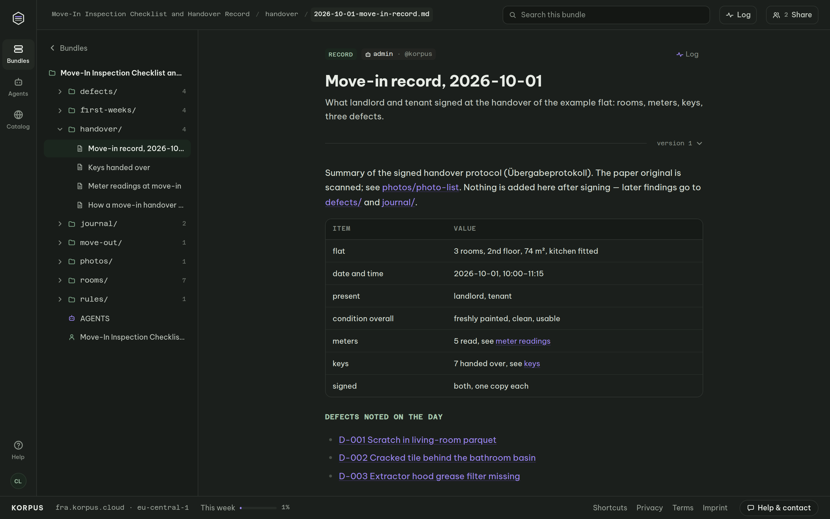The image size is (830, 519).
Task: Open D-001 Scratch in living-room parquet
Action: (417, 440)
